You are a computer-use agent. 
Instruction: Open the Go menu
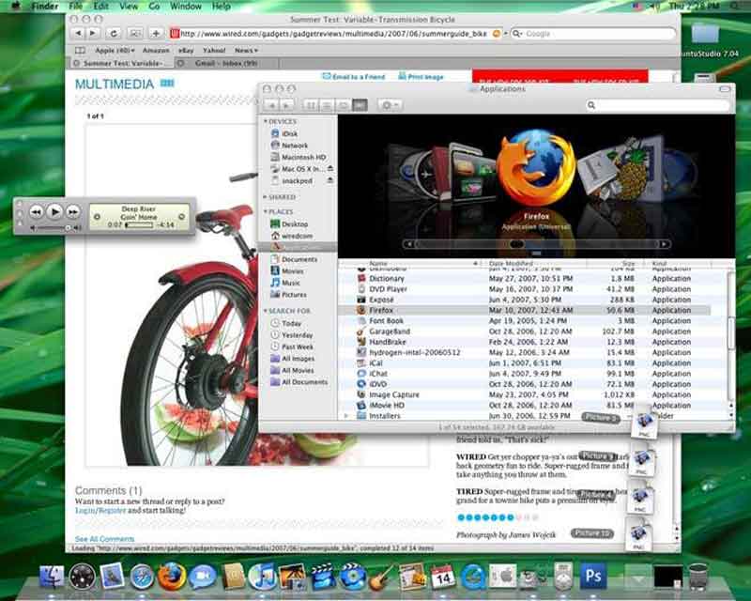click(x=154, y=7)
